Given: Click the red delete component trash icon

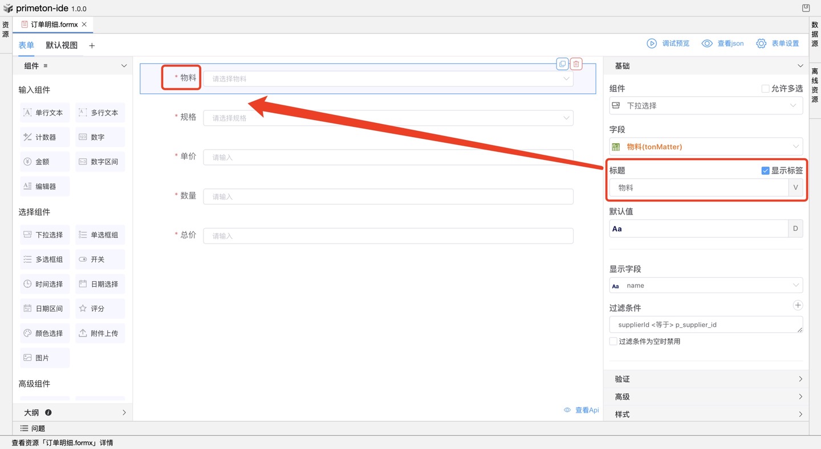Looking at the screenshot, I should [576, 64].
